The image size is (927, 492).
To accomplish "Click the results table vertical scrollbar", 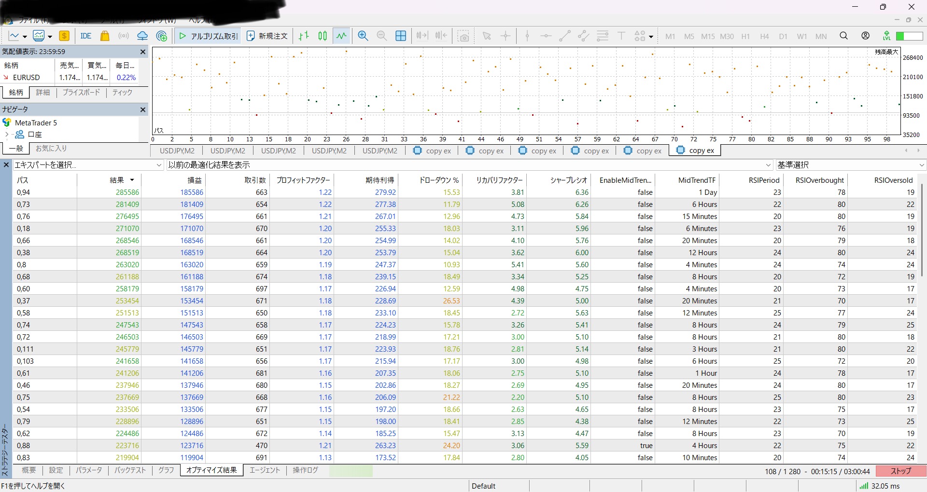I will 922,230.
